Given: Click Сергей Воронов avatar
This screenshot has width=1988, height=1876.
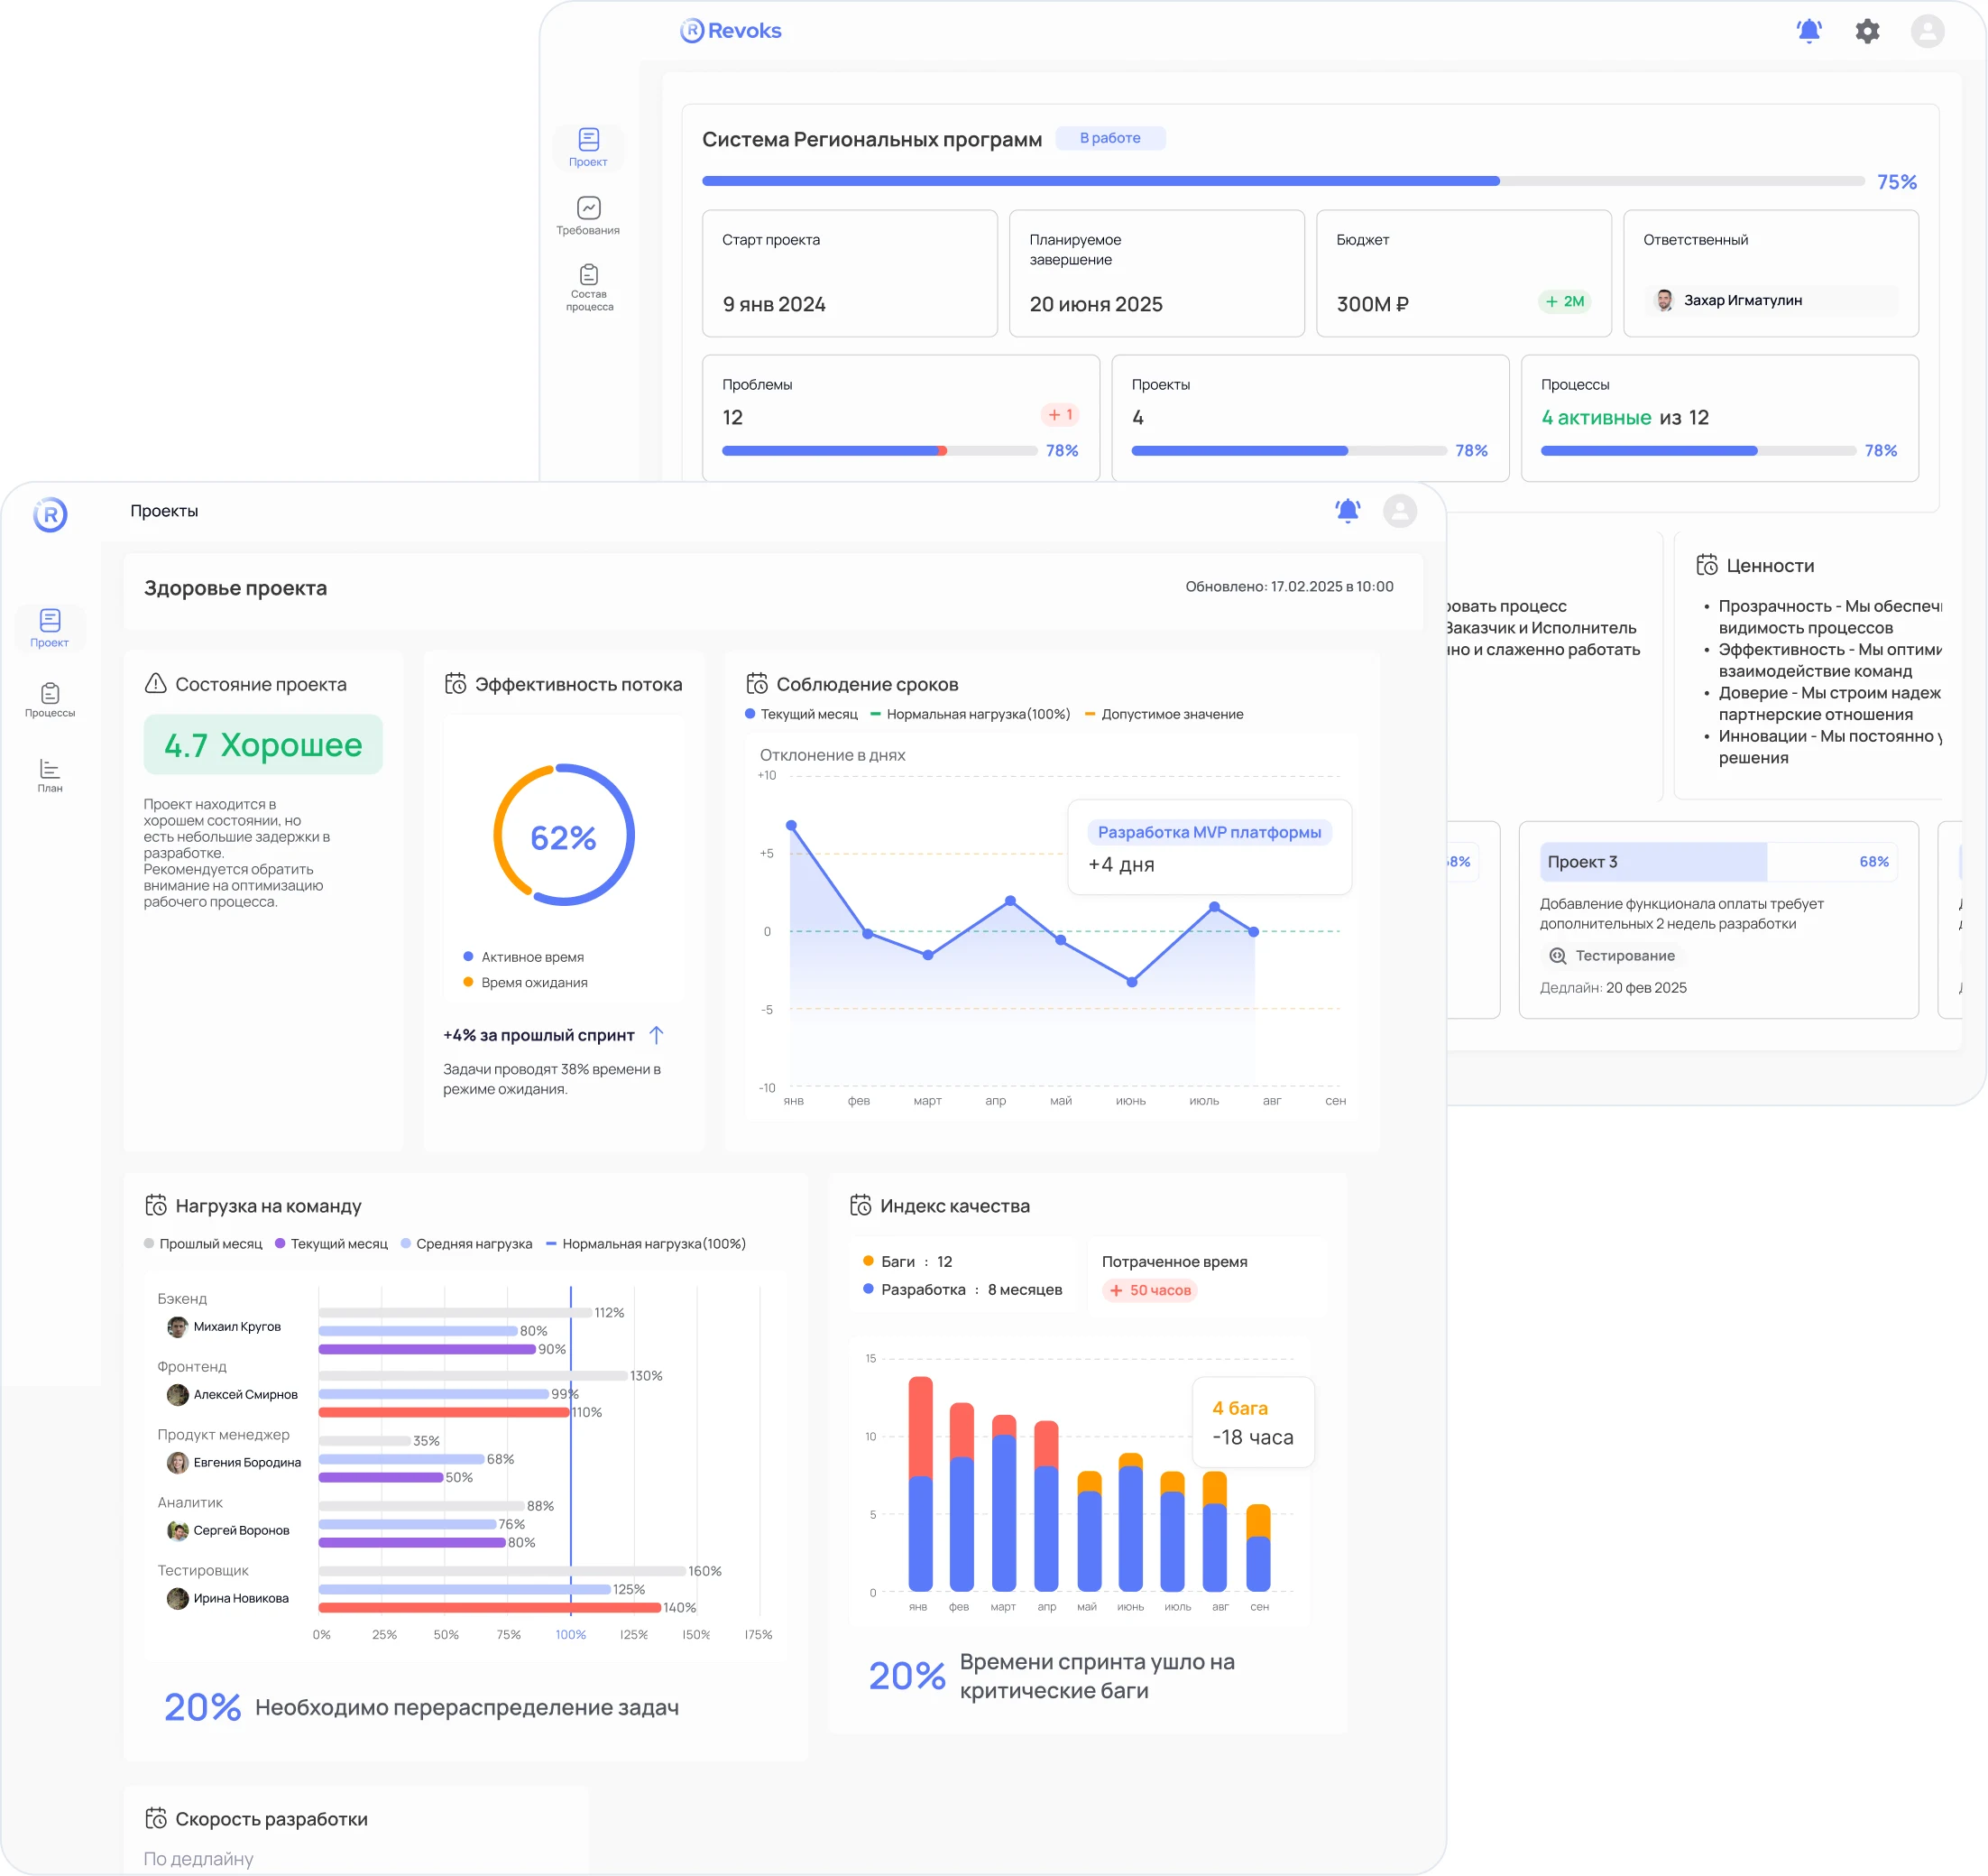Looking at the screenshot, I should [178, 1530].
